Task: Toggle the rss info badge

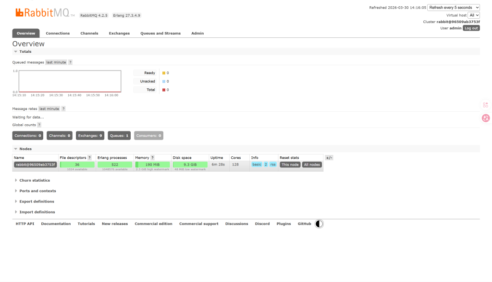Action: pyautogui.click(x=273, y=164)
